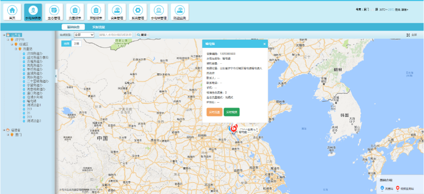Expand the 厦门 tree node
This screenshot has width=424, height=194.
(x=8, y=135)
